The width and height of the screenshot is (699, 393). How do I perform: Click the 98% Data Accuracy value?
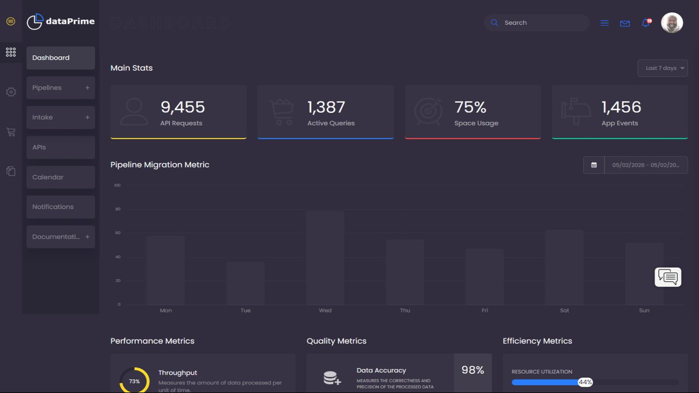(x=472, y=370)
